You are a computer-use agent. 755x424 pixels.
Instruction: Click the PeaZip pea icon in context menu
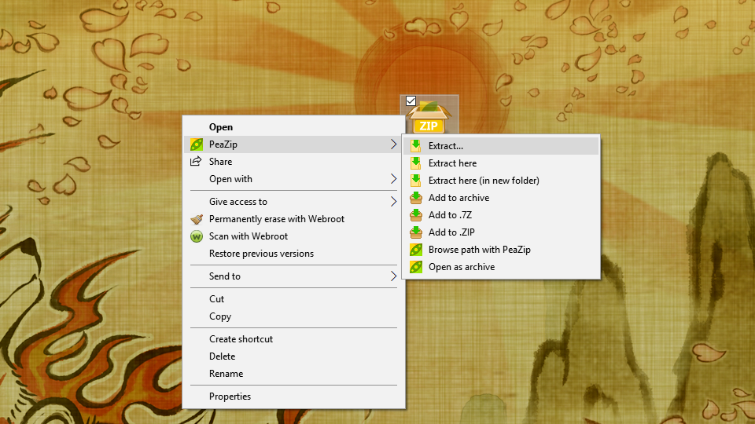click(197, 144)
